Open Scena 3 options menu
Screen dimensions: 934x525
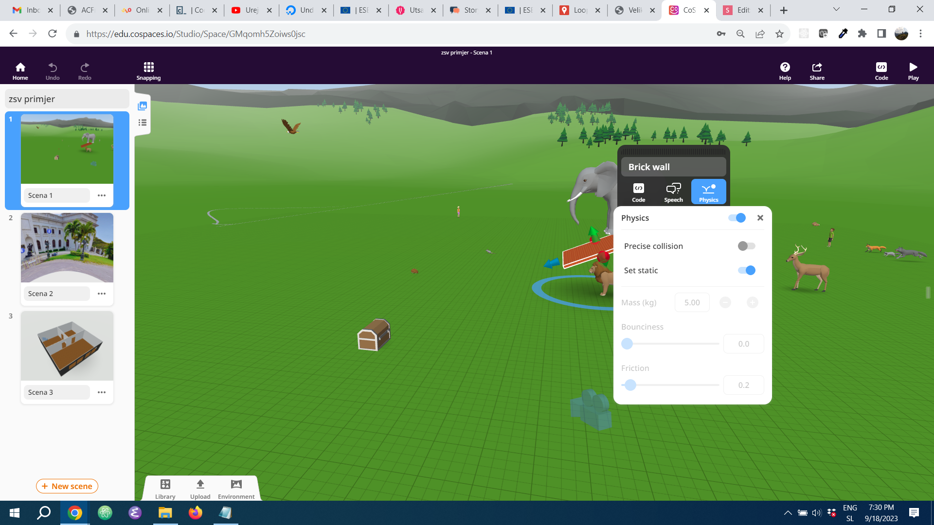102,392
